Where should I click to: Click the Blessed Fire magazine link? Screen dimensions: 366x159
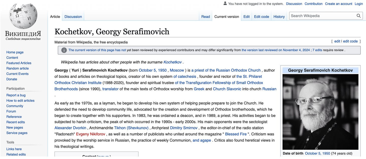[x=236, y=134]
